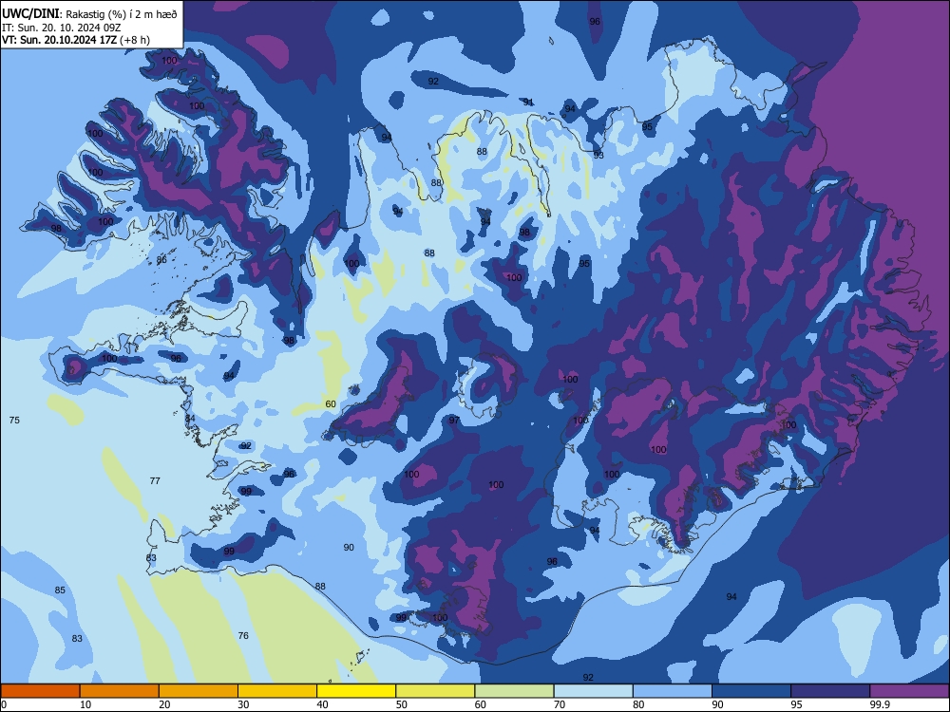Screen dimensions: 950x712
Task: Click the 30–40 amber legend swatch
Action: click(x=277, y=691)
